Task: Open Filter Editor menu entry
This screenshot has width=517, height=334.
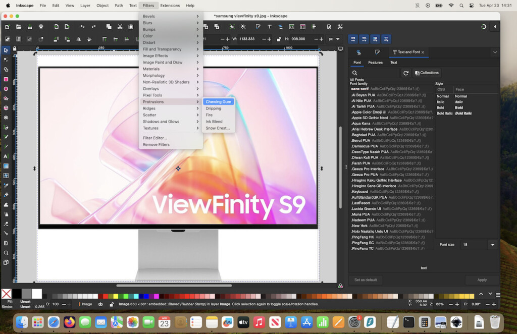Action: 171,138
